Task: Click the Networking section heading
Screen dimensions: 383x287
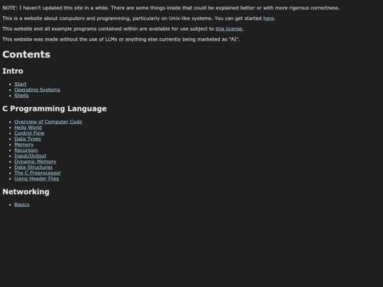Action: coord(26,192)
